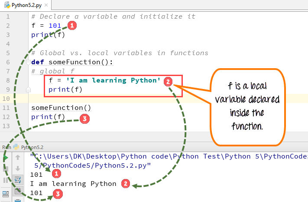Click the Up stack trace arrow

(18, 158)
